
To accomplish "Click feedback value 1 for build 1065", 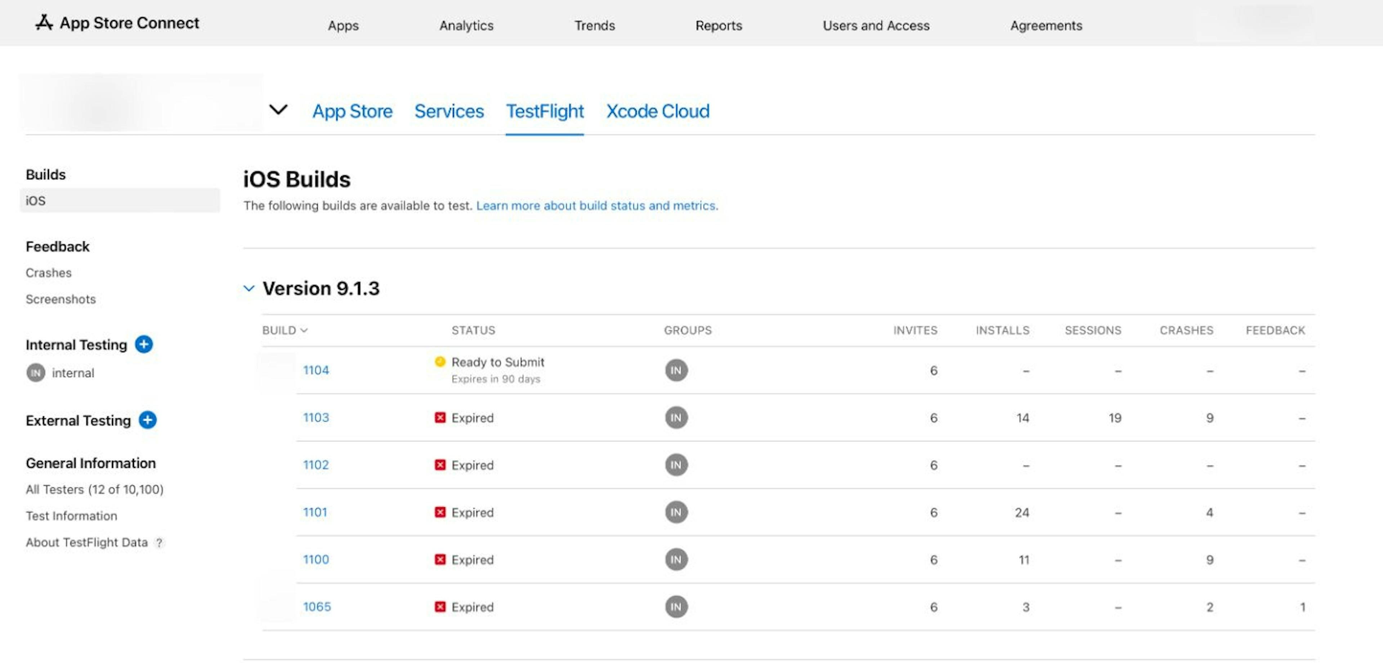I will pos(1302,606).
